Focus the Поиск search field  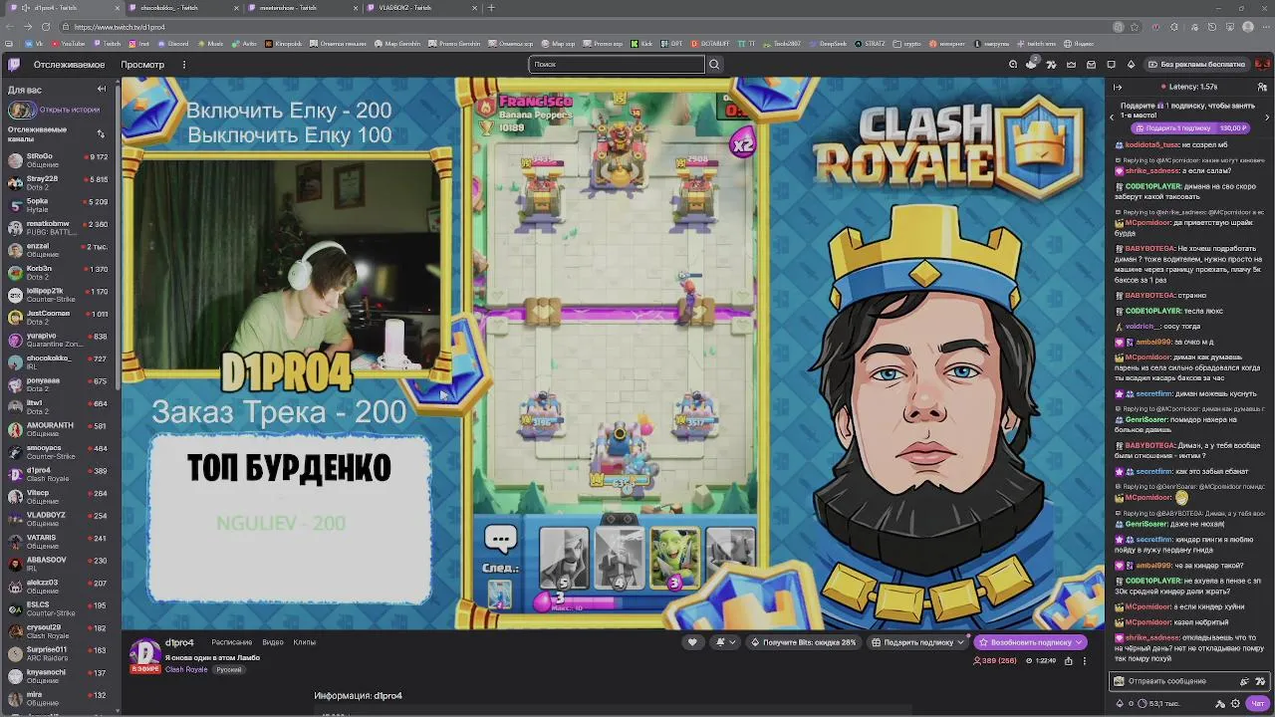tap(616, 65)
